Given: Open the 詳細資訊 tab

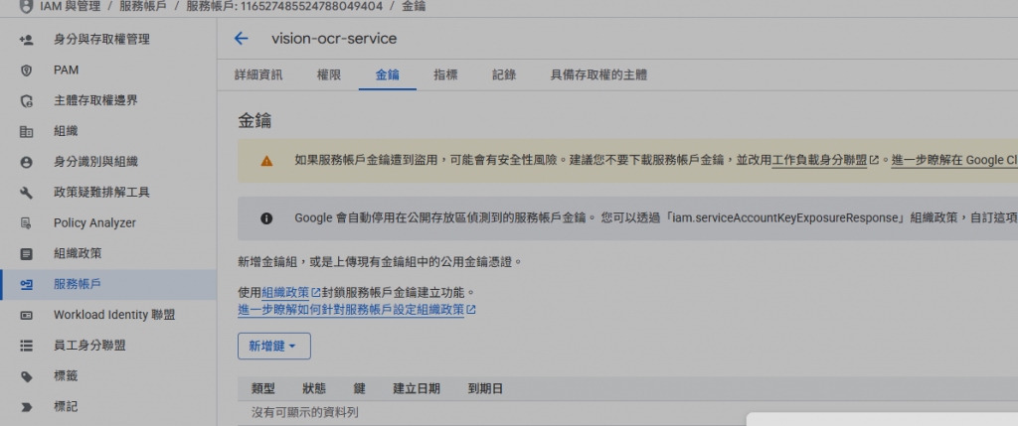Looking at the screenshot, I should [x=258, y=75].
